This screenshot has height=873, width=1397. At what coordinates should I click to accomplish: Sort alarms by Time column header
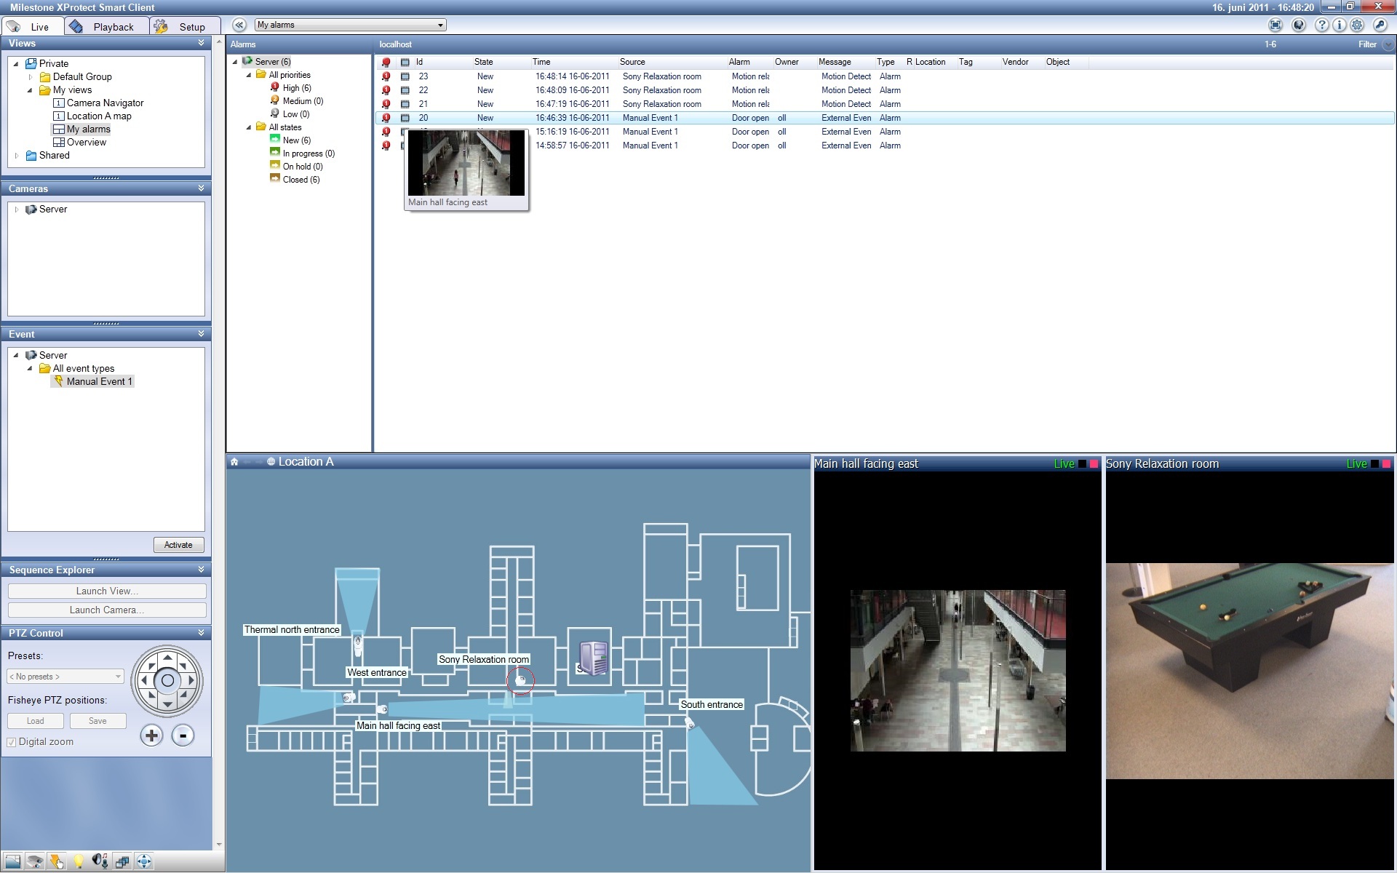(541, 62)
